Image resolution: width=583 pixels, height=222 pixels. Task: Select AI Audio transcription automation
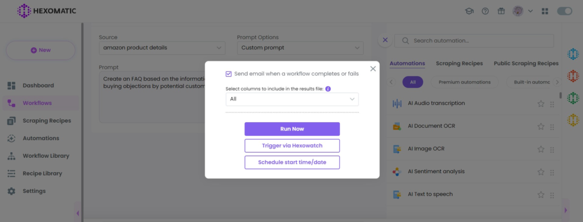(473, 103)
